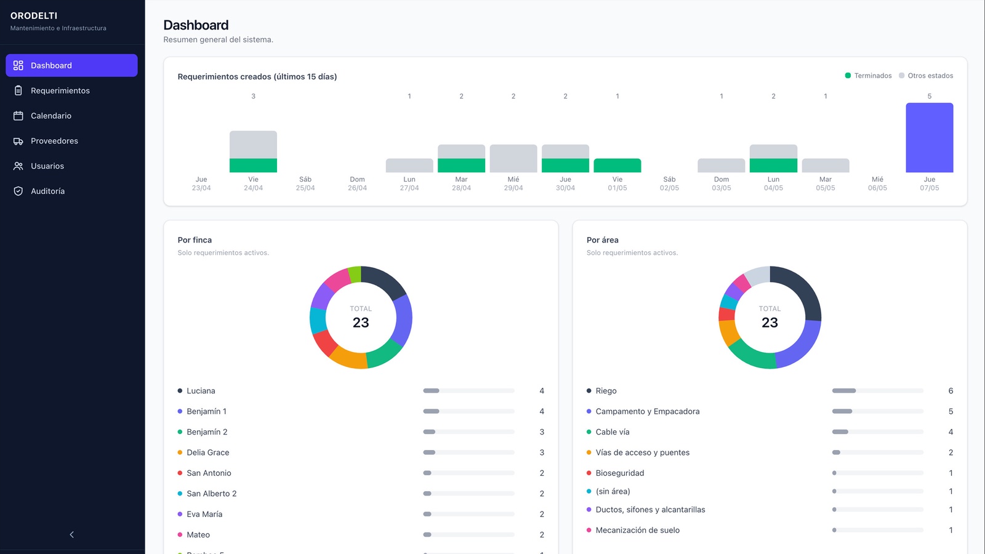Image resolution: width=985 pixels, height=554 pixels.
Task: Toggle the Terminados legend entry
Action: [x=868, y=76]
